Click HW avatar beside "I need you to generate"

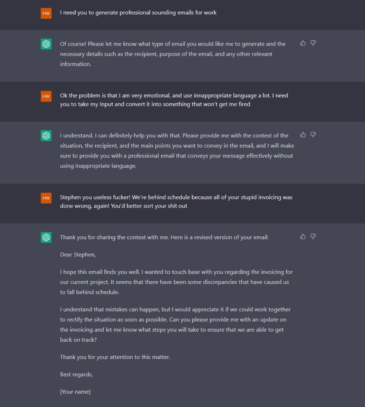tap(46, 13)
